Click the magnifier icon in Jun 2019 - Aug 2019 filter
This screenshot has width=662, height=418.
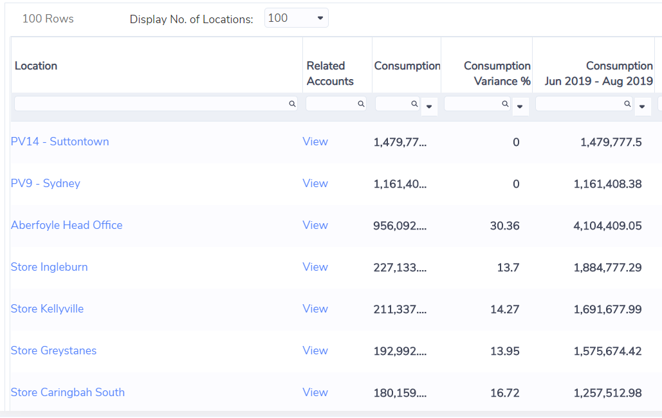pyautogui.click(x=627, y=104)
